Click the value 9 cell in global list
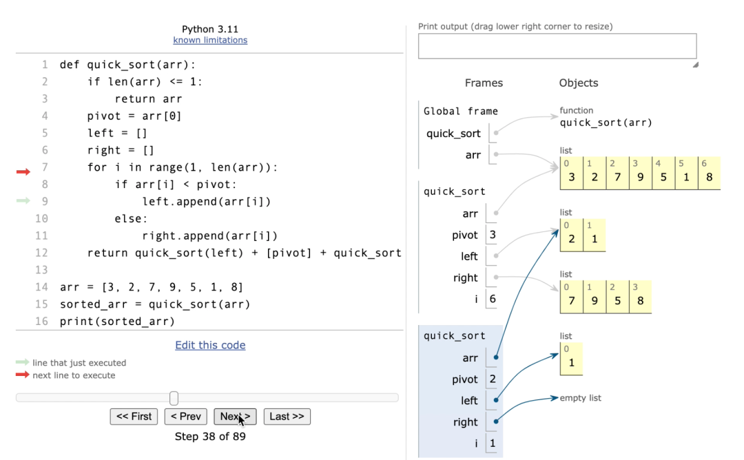The image size is (744, 460). [x=641, y=173]
